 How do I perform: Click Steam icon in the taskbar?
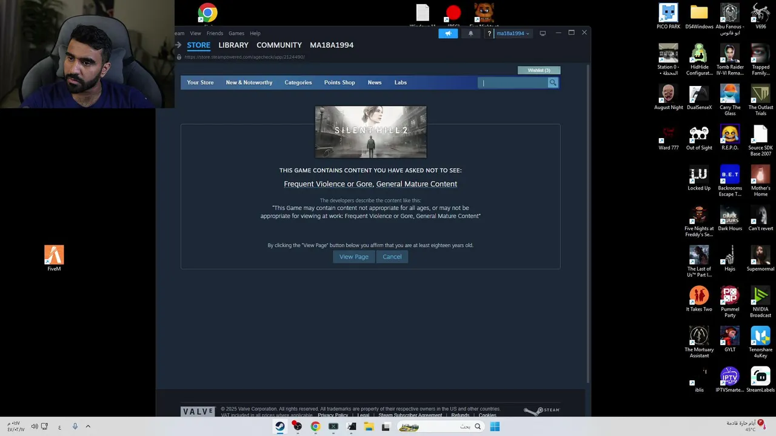point(280,426)
